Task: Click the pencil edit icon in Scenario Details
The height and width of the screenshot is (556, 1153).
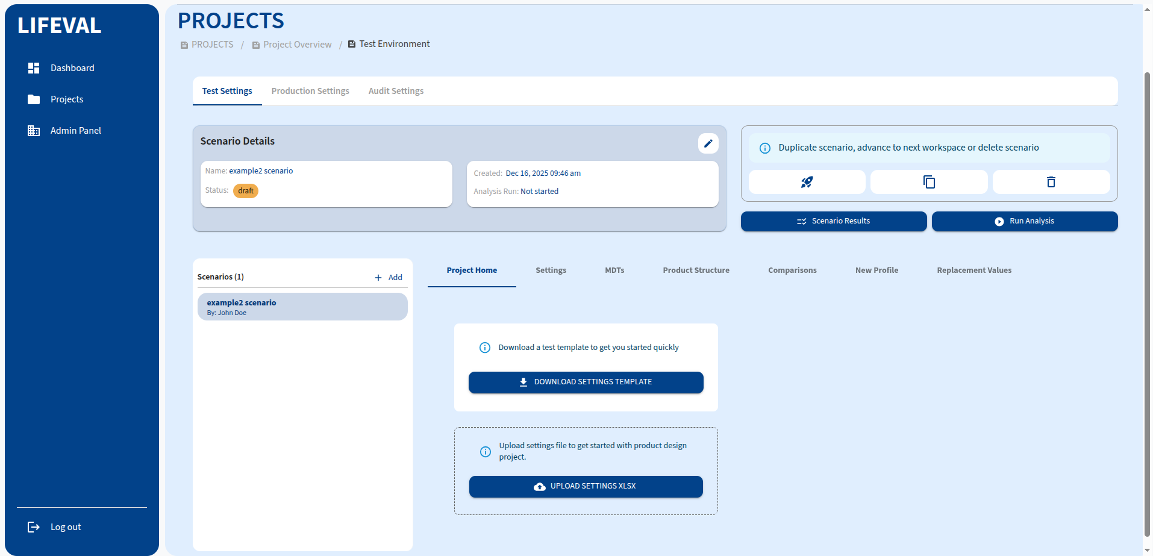Action: (x=708, y=143)
